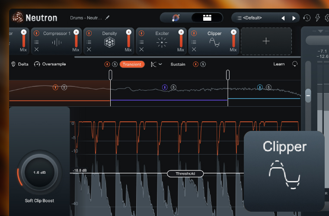This screenshot has height=216, width=329.
Task: Open Exciter module preset list
Action: pos(141,42)
